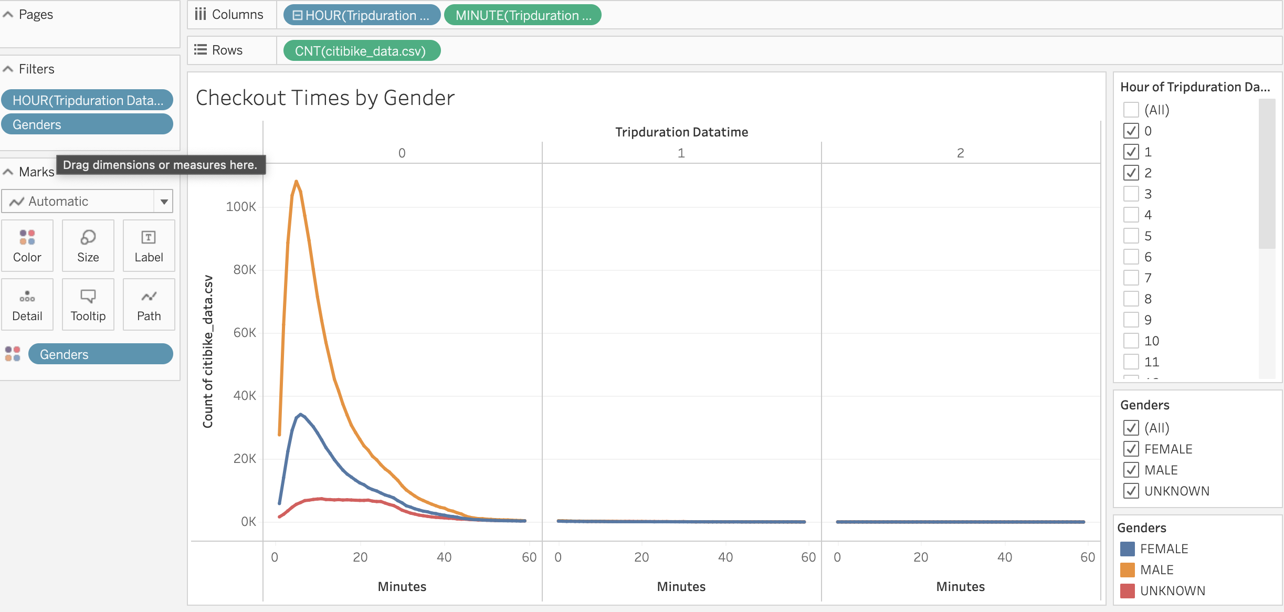Click the Columns shelf icon
This screenshot has height=612, width=1284.
[200, 15]
